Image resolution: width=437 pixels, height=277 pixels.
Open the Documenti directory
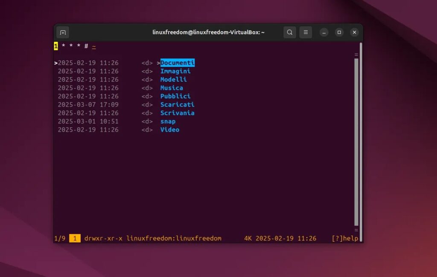pyautogui.click(x=178, y=62)
